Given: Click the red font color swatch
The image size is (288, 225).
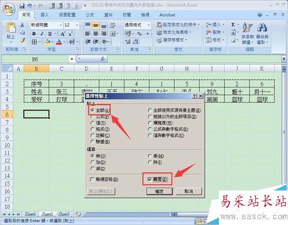Looking at the screenshot, I should coord(59,41).
